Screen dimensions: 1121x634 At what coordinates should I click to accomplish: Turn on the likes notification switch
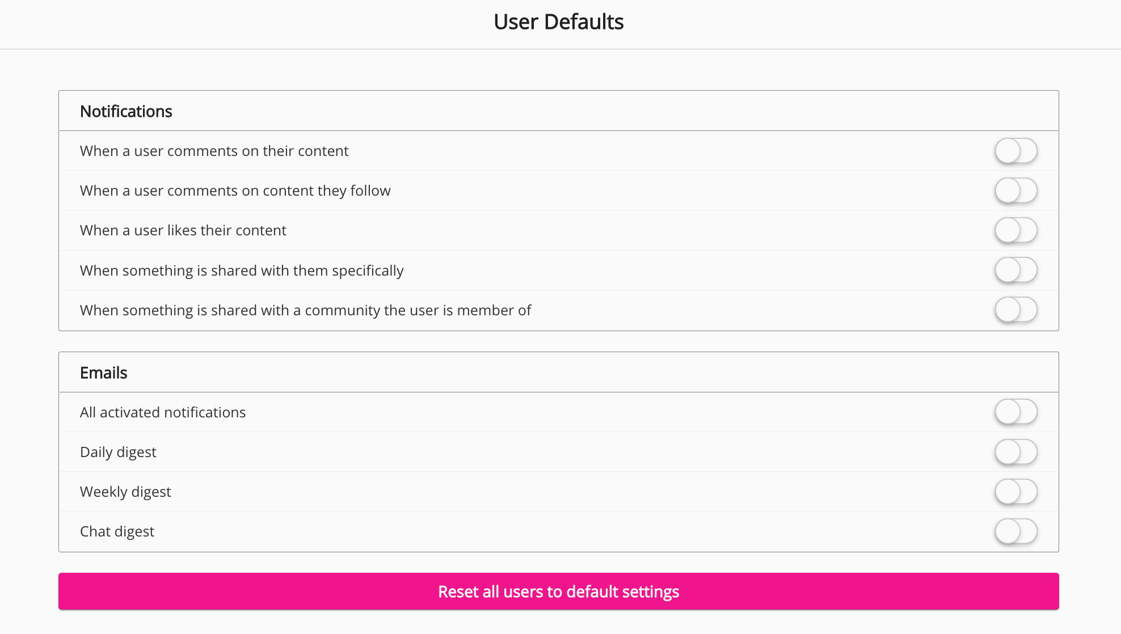coord(1015,230)
